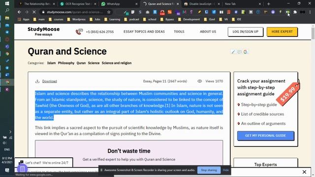Click the eye icon beside Views 1070
This screenshot has width=315, height=177.
199,81
